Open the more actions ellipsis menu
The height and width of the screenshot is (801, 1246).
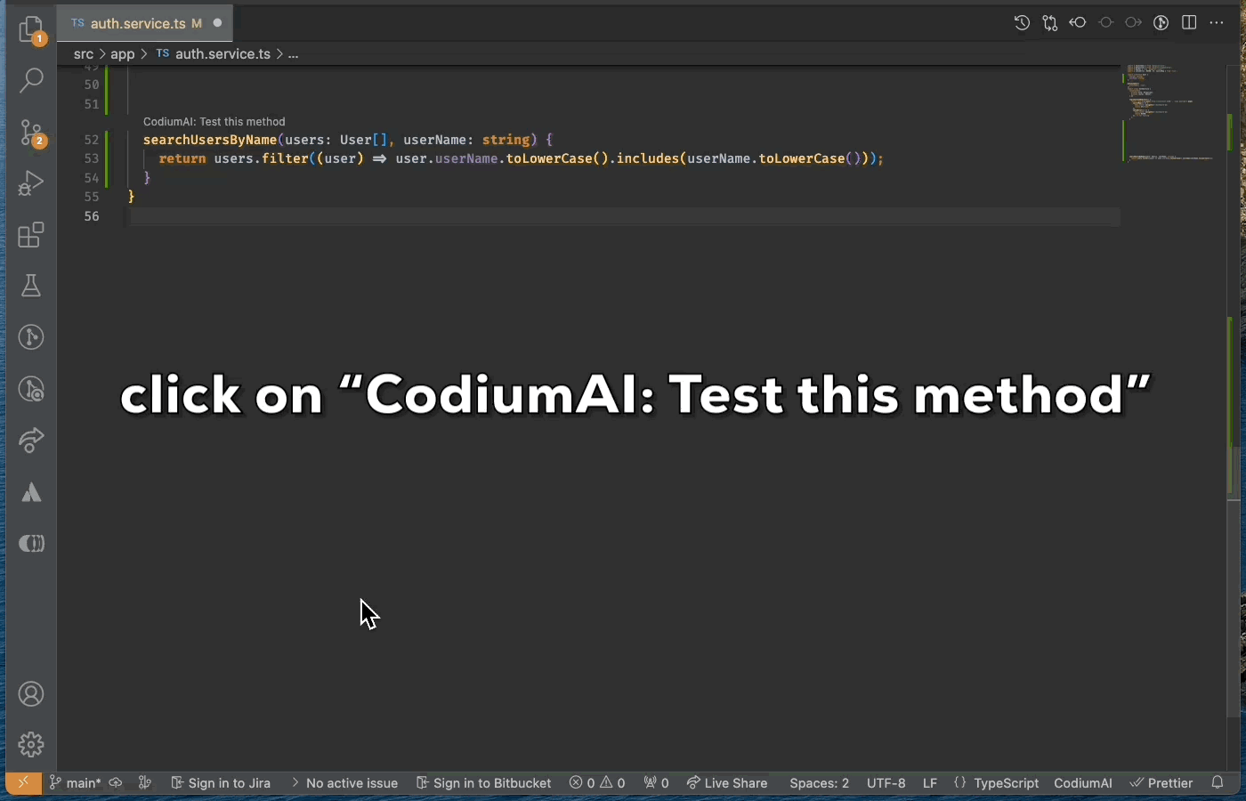click(x=1217, y=23)
